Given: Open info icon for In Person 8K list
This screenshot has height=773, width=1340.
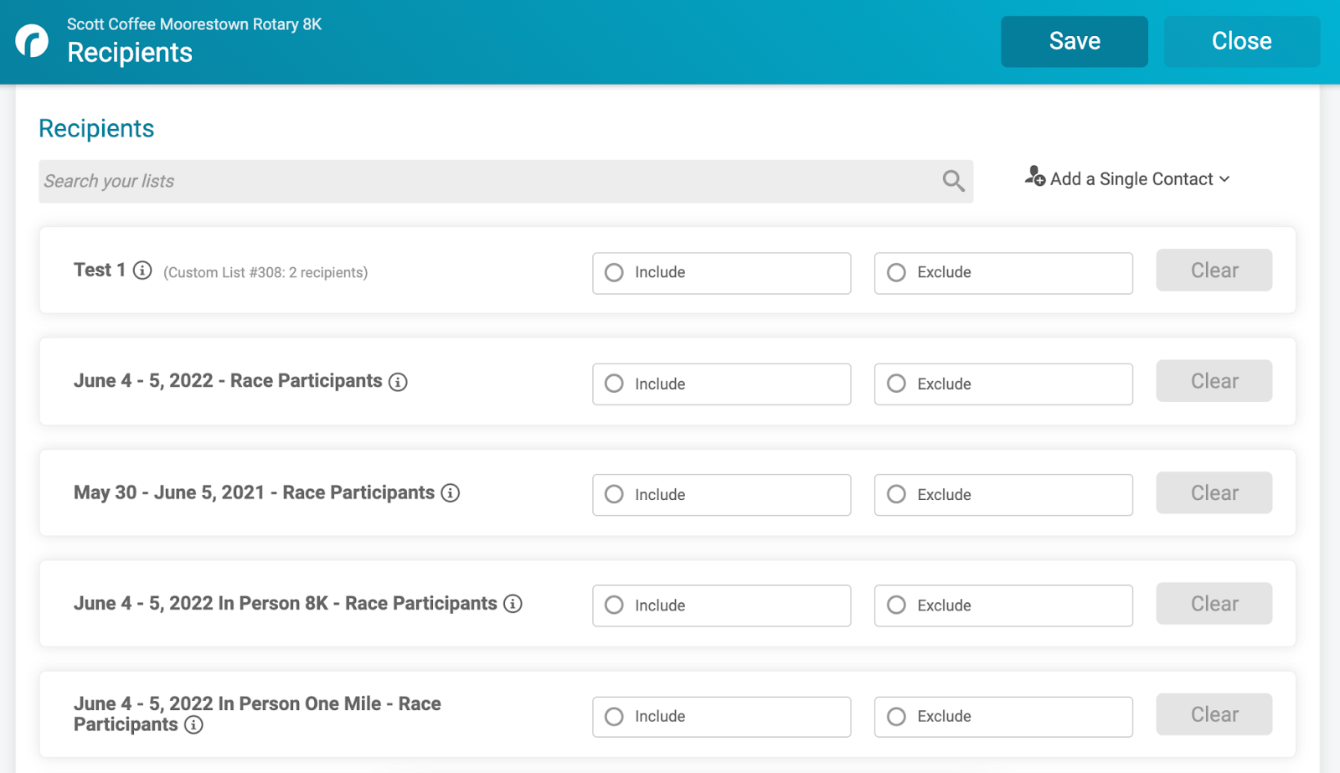Looking at the screenshot, I should click(x=513, y=604).
